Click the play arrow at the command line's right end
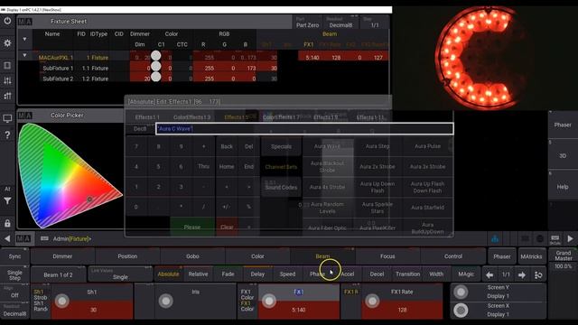This screenshot has height=325, width=578. coord(570,238)
